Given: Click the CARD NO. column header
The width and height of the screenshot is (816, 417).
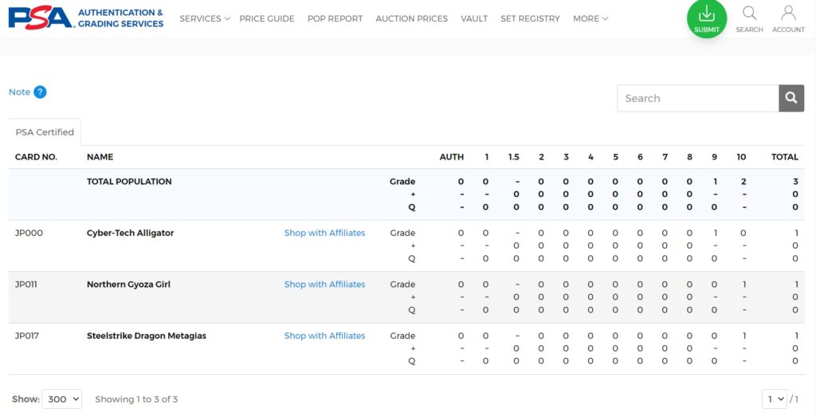Looking at the screenshot, I should coord(36,157).
